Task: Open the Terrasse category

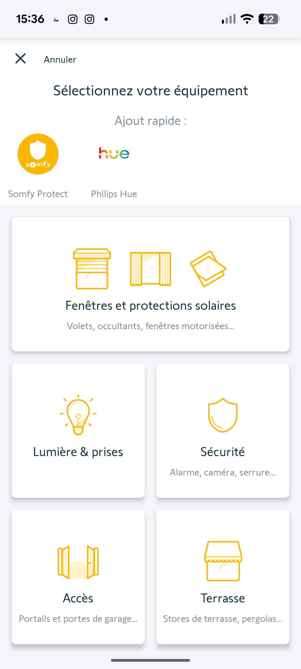Action: coord(223,598)
